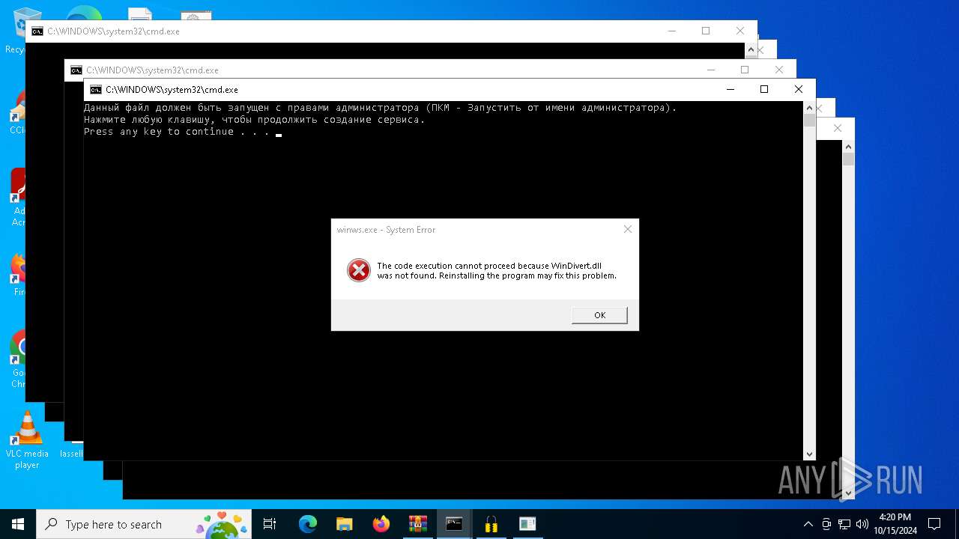Screen dimensions: 959x539
Task: Select the Google Chrome desktop shortcut
Action: (x=18, y=359)
